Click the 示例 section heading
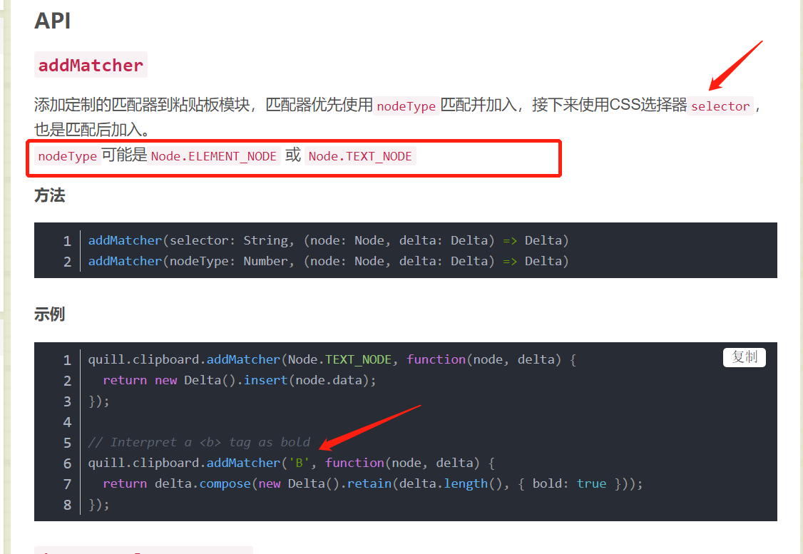This screenshot has width=803, height=554. coord(49,314)
